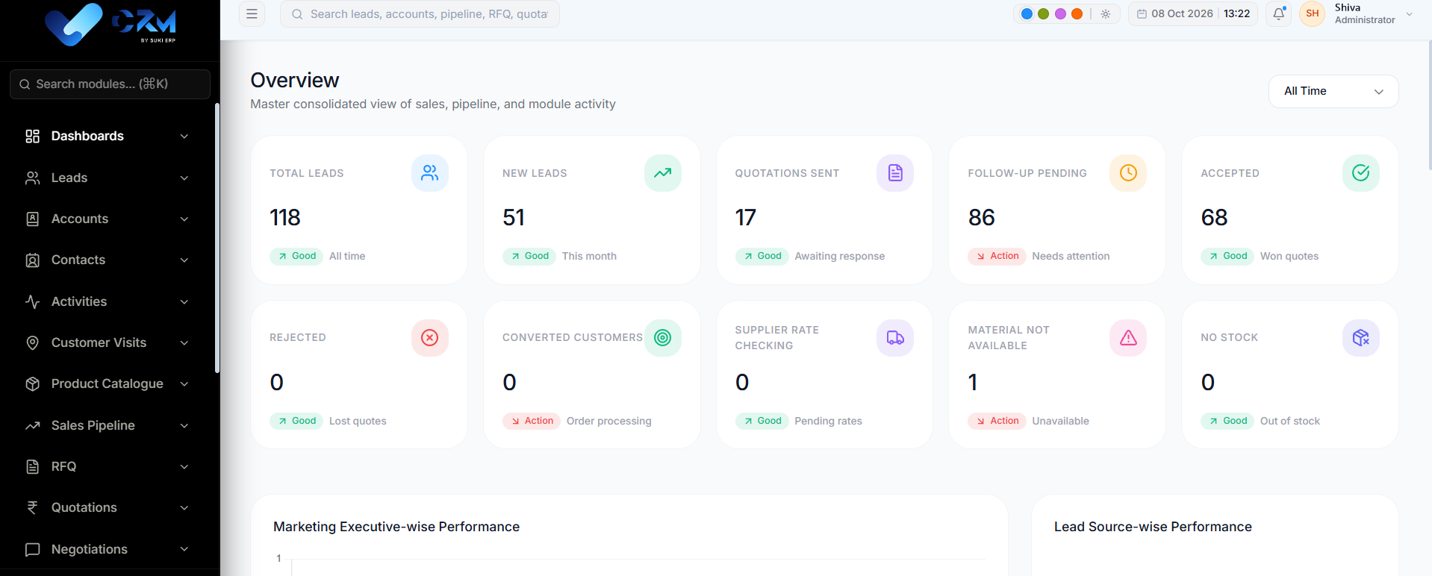Click the Accepted checkmark icon
The width and height of the screenshot is (1432, 576).
coord(1361,173)
